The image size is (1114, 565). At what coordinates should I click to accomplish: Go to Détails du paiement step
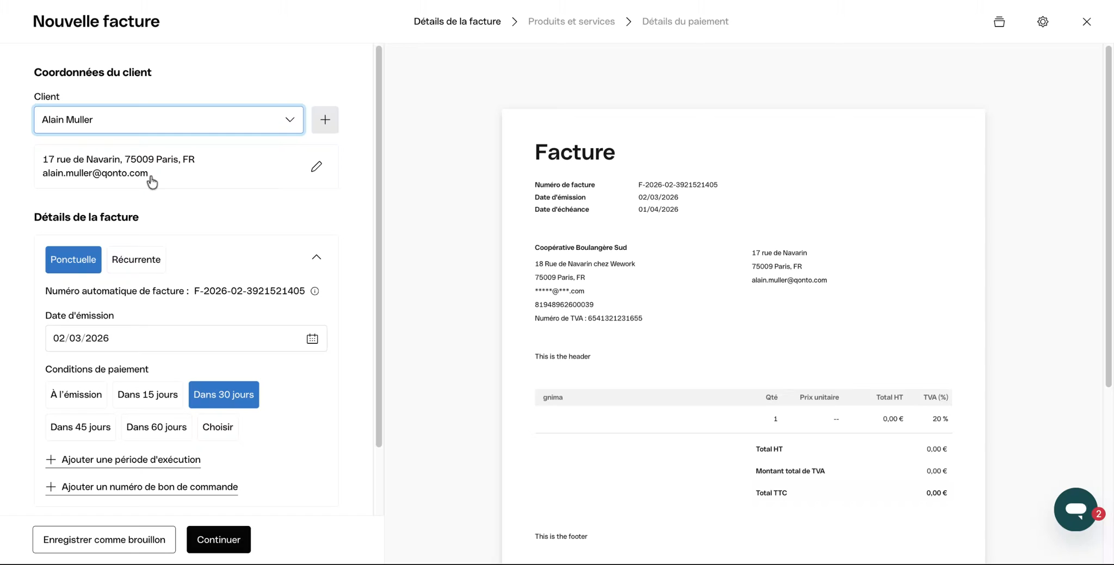685,22
